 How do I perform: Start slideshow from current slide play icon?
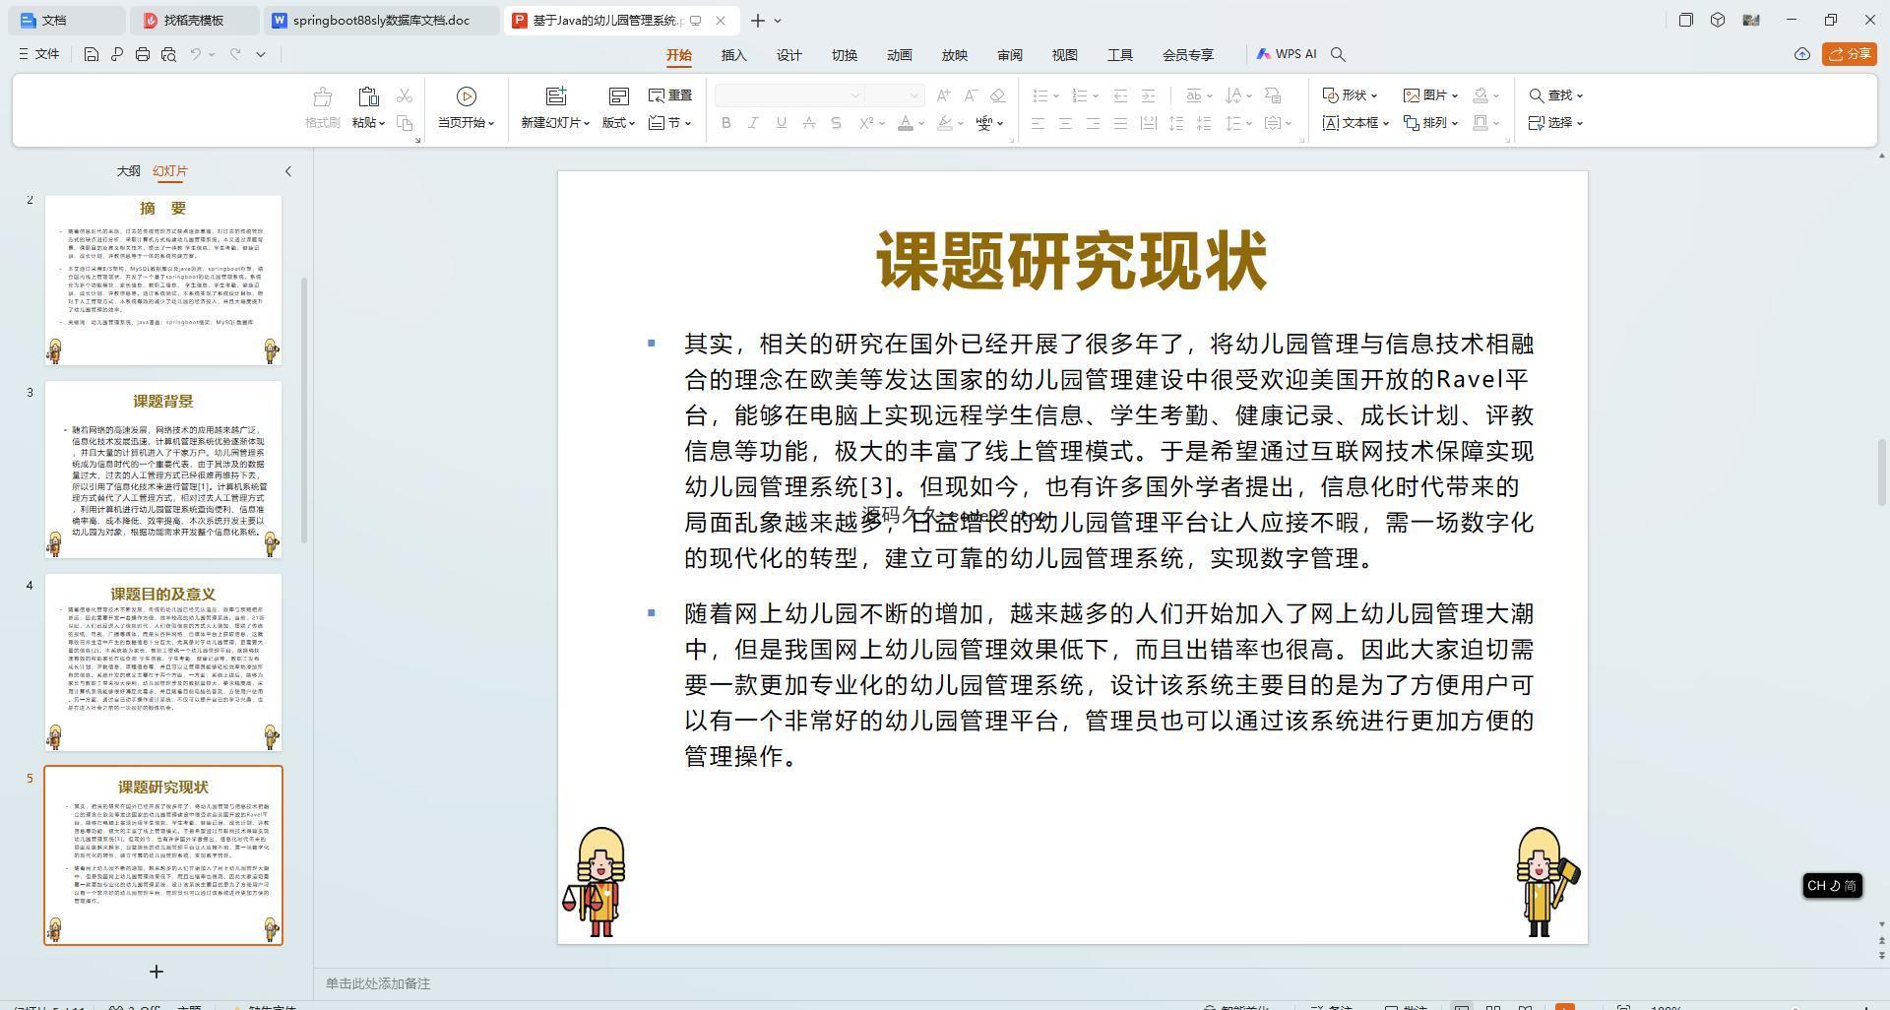(467, 95)
